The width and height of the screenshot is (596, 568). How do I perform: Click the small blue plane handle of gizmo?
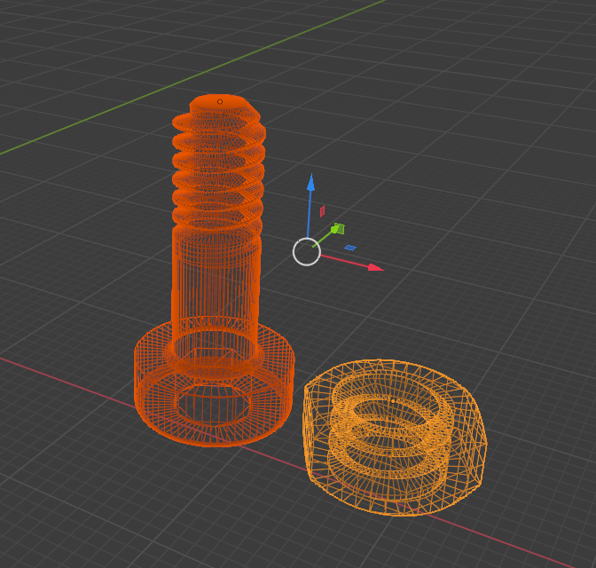(350, 248)
